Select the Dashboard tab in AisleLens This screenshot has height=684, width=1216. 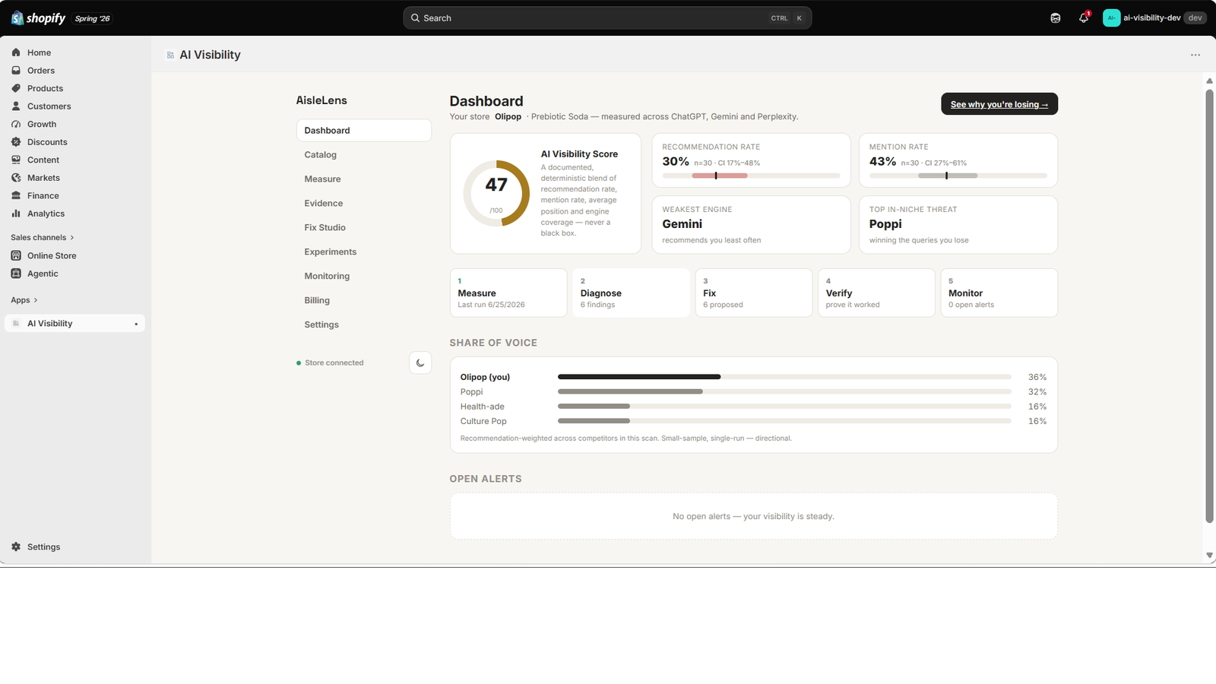click(364, 131)
